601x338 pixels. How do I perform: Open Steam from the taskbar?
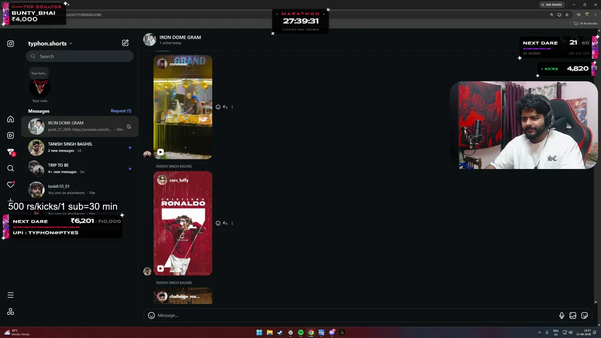(x=280, y=332)
